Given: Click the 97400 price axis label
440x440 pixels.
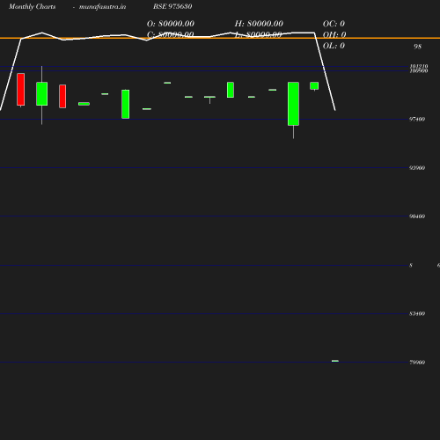Looking at the screenshot, I should (417, 119).
